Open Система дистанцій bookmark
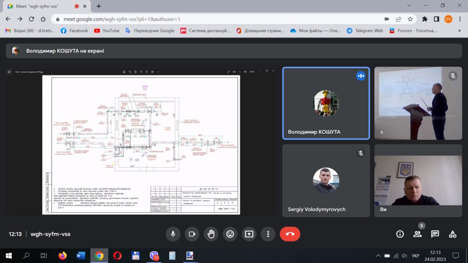 205,31
